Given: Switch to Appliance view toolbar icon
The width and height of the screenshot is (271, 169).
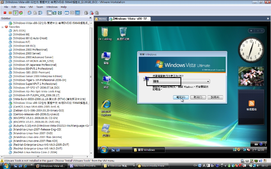Looking at the screenshot, I should coord(72,13).
